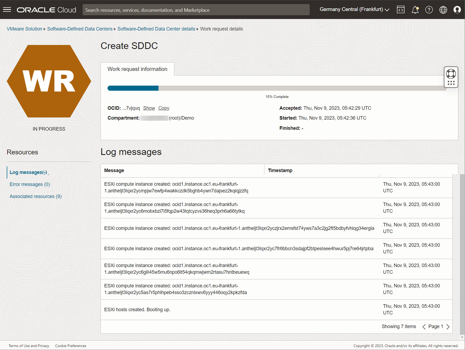Image resolution: width=465 pixels, height=350 pixels.
Task: Click the IN PROGRESS status label
Action: pyautogui.click(x=49, y=129)
